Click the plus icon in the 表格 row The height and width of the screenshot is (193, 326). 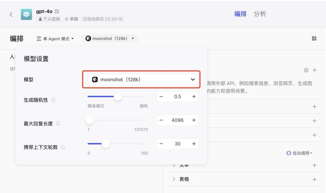[x=314, y=179]
